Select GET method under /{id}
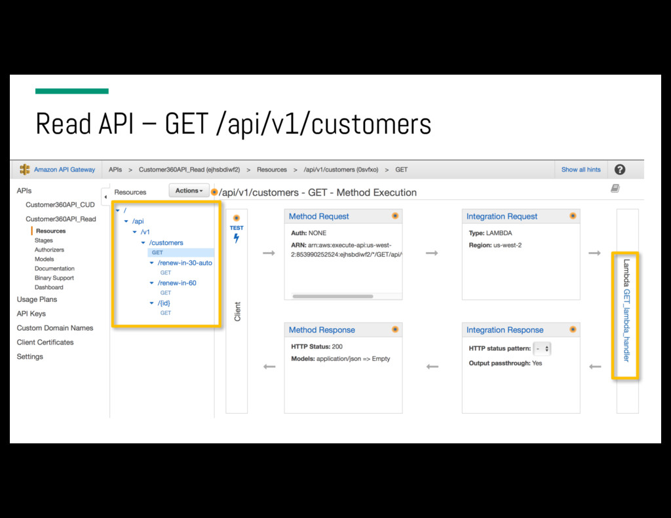 click(166, 312)
